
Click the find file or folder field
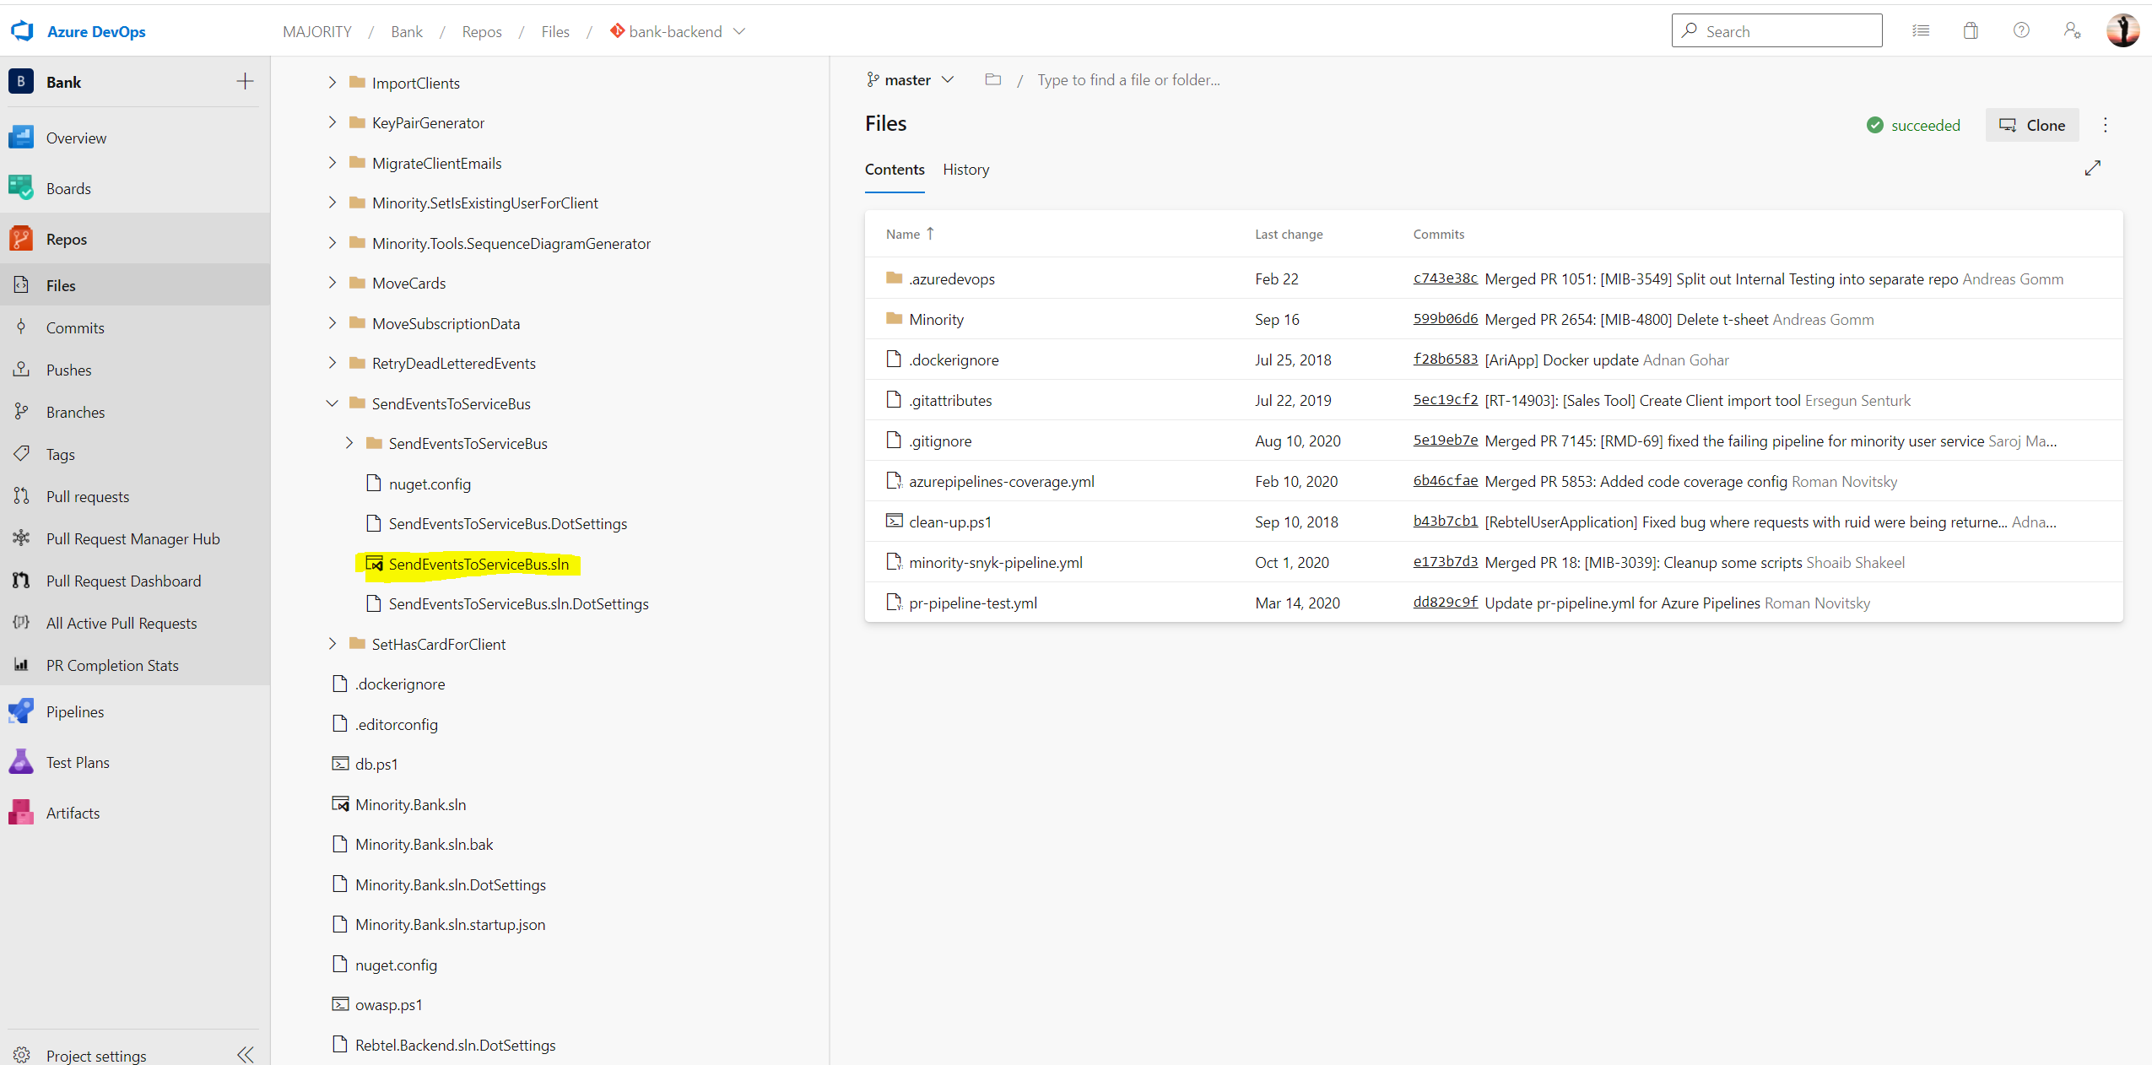point(1128,80)
